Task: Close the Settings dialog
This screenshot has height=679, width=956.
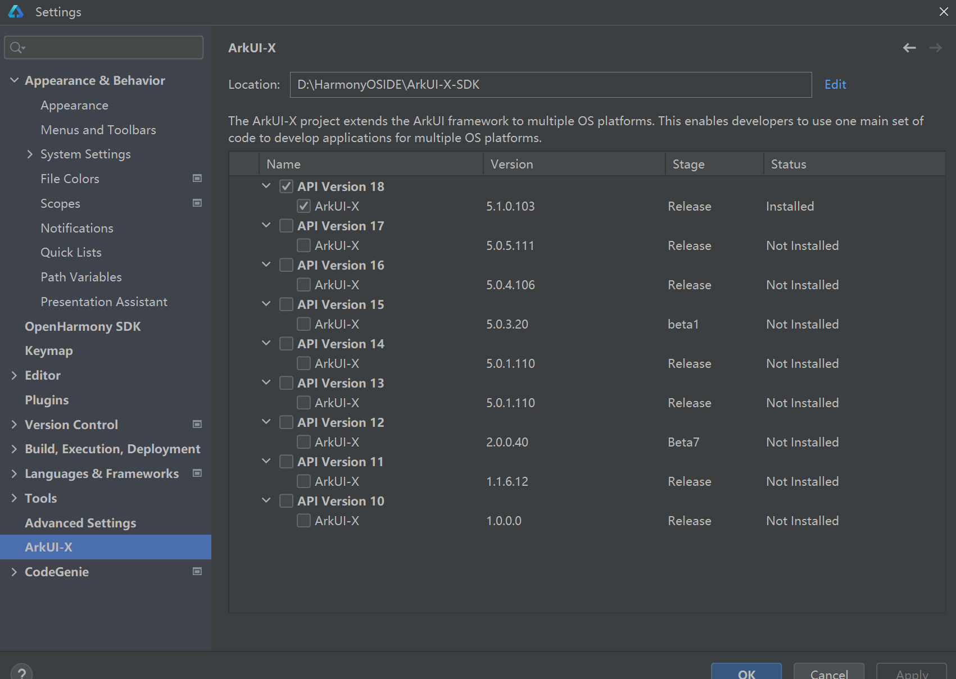Action: [x=944, y=12]
